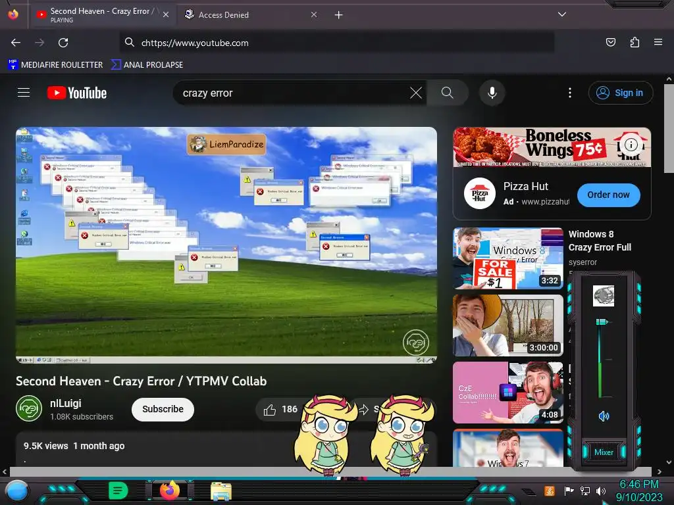This screenshot has width=674, height=505.
Task: Open File Explorer from the taskbar
Action: 221,491
